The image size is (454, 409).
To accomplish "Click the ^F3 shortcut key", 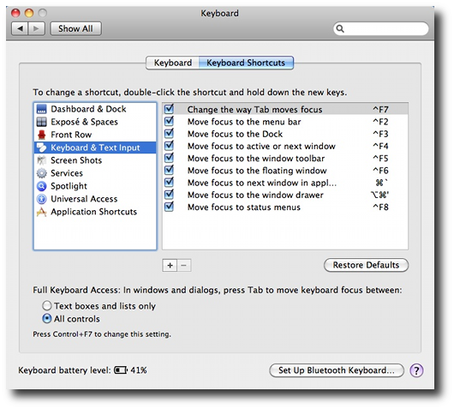I will tap(380, 134).
